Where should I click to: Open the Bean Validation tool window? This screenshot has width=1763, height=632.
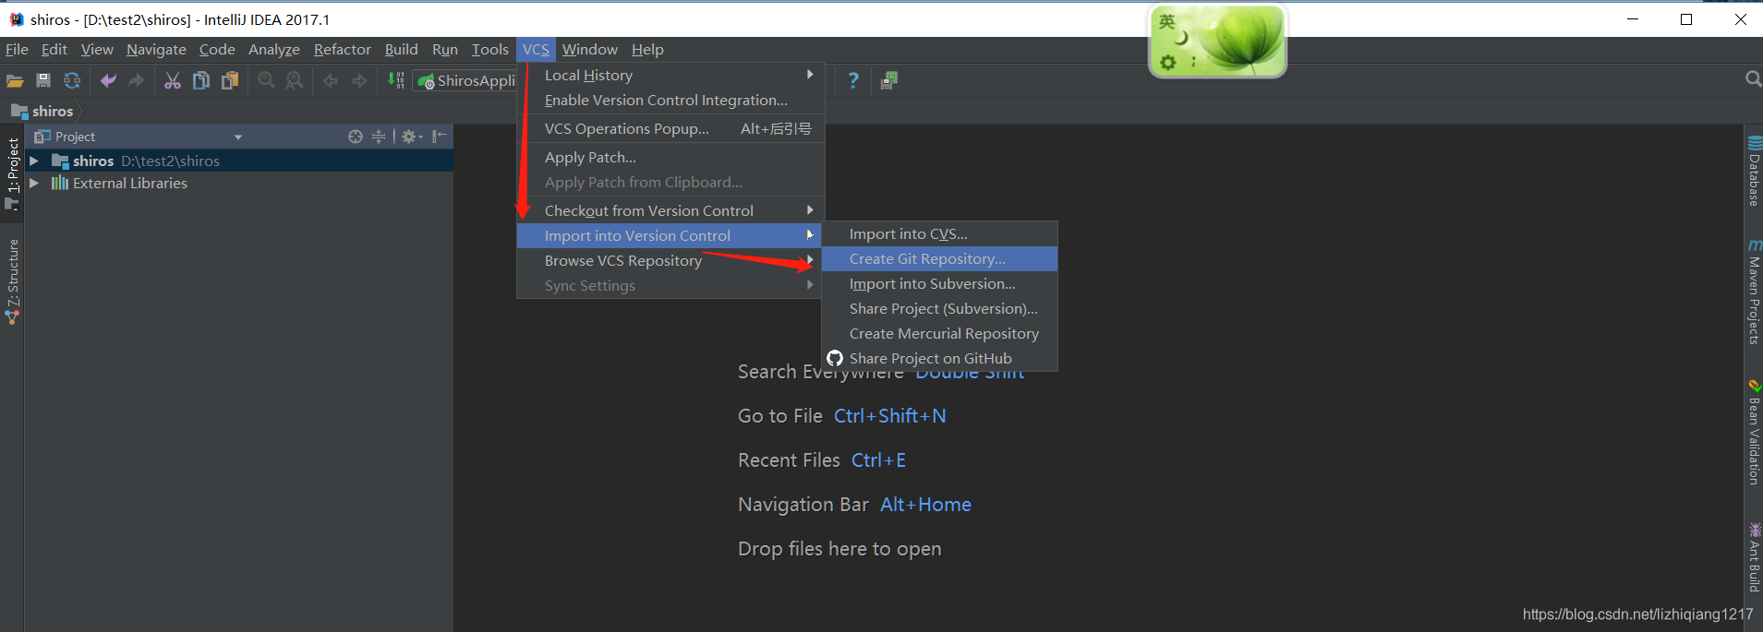tap(1754, 433)
